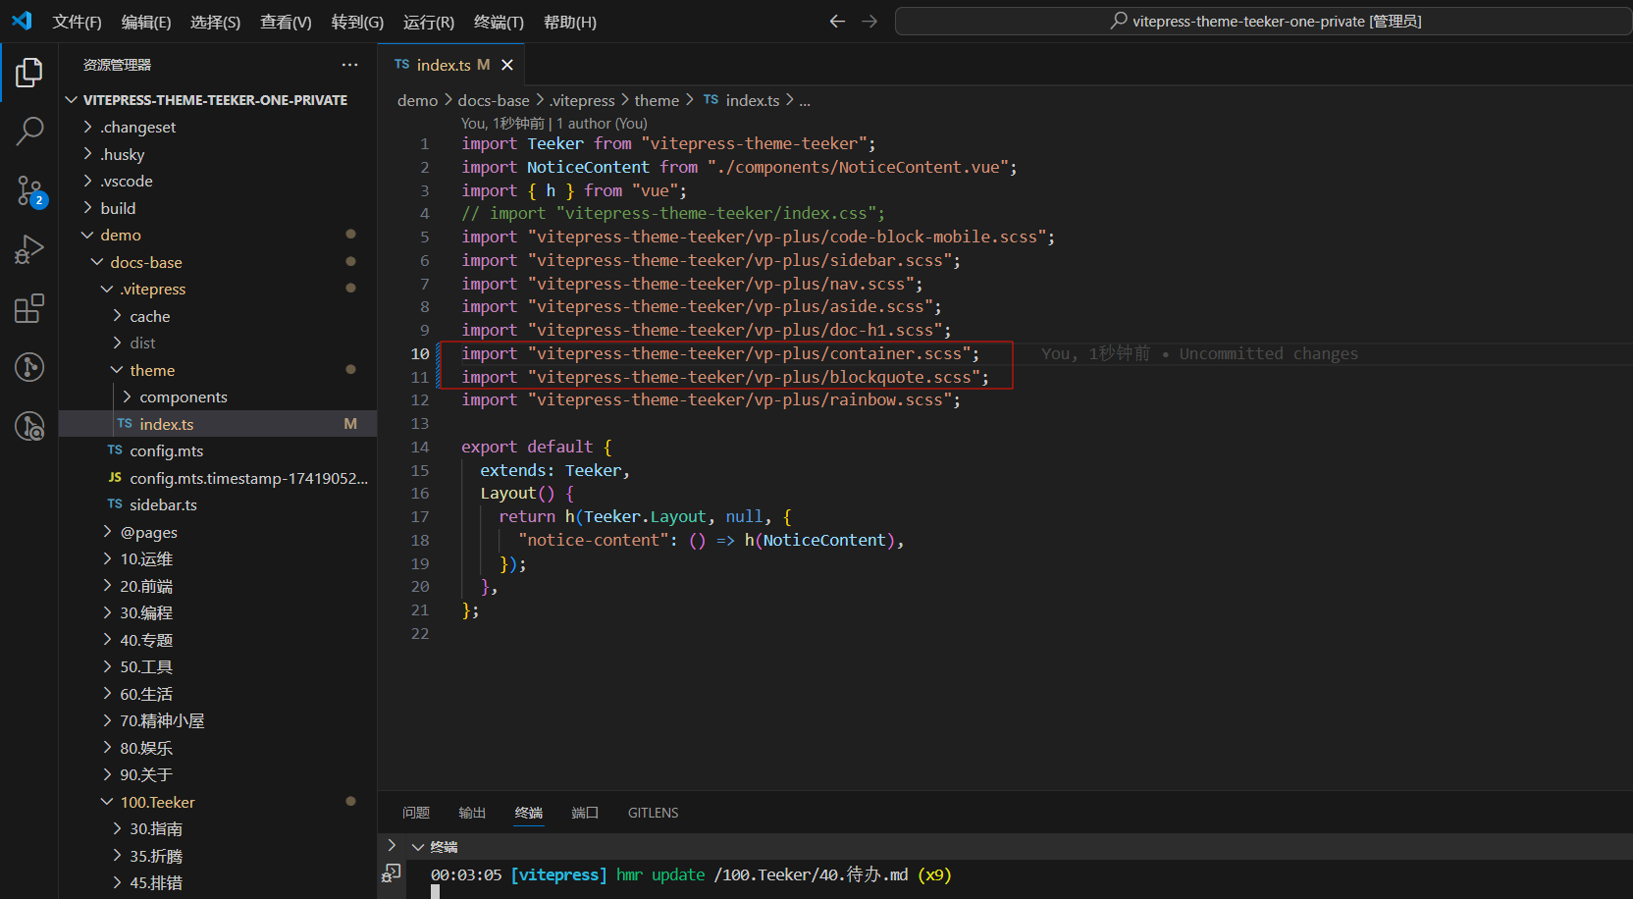Go back with the left arrow

coord(837,21)
